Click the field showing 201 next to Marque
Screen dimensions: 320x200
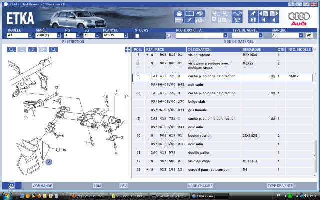309,35
